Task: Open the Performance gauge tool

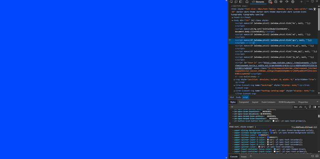Action: [287, 2]
